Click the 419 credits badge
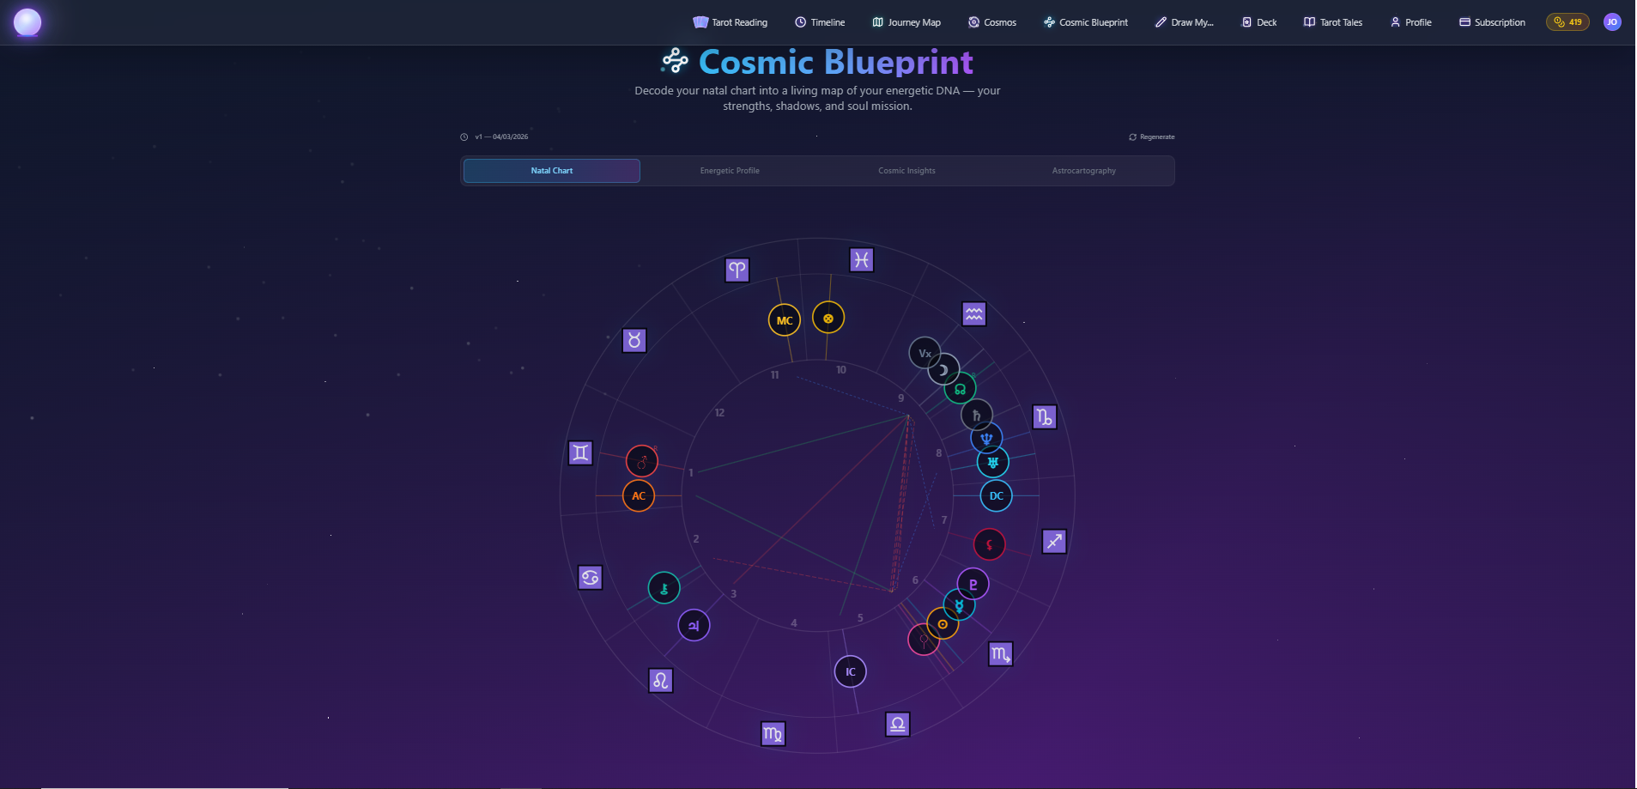The width and height of the screenshot is (1637, 789). click(x=1567, y=21)
